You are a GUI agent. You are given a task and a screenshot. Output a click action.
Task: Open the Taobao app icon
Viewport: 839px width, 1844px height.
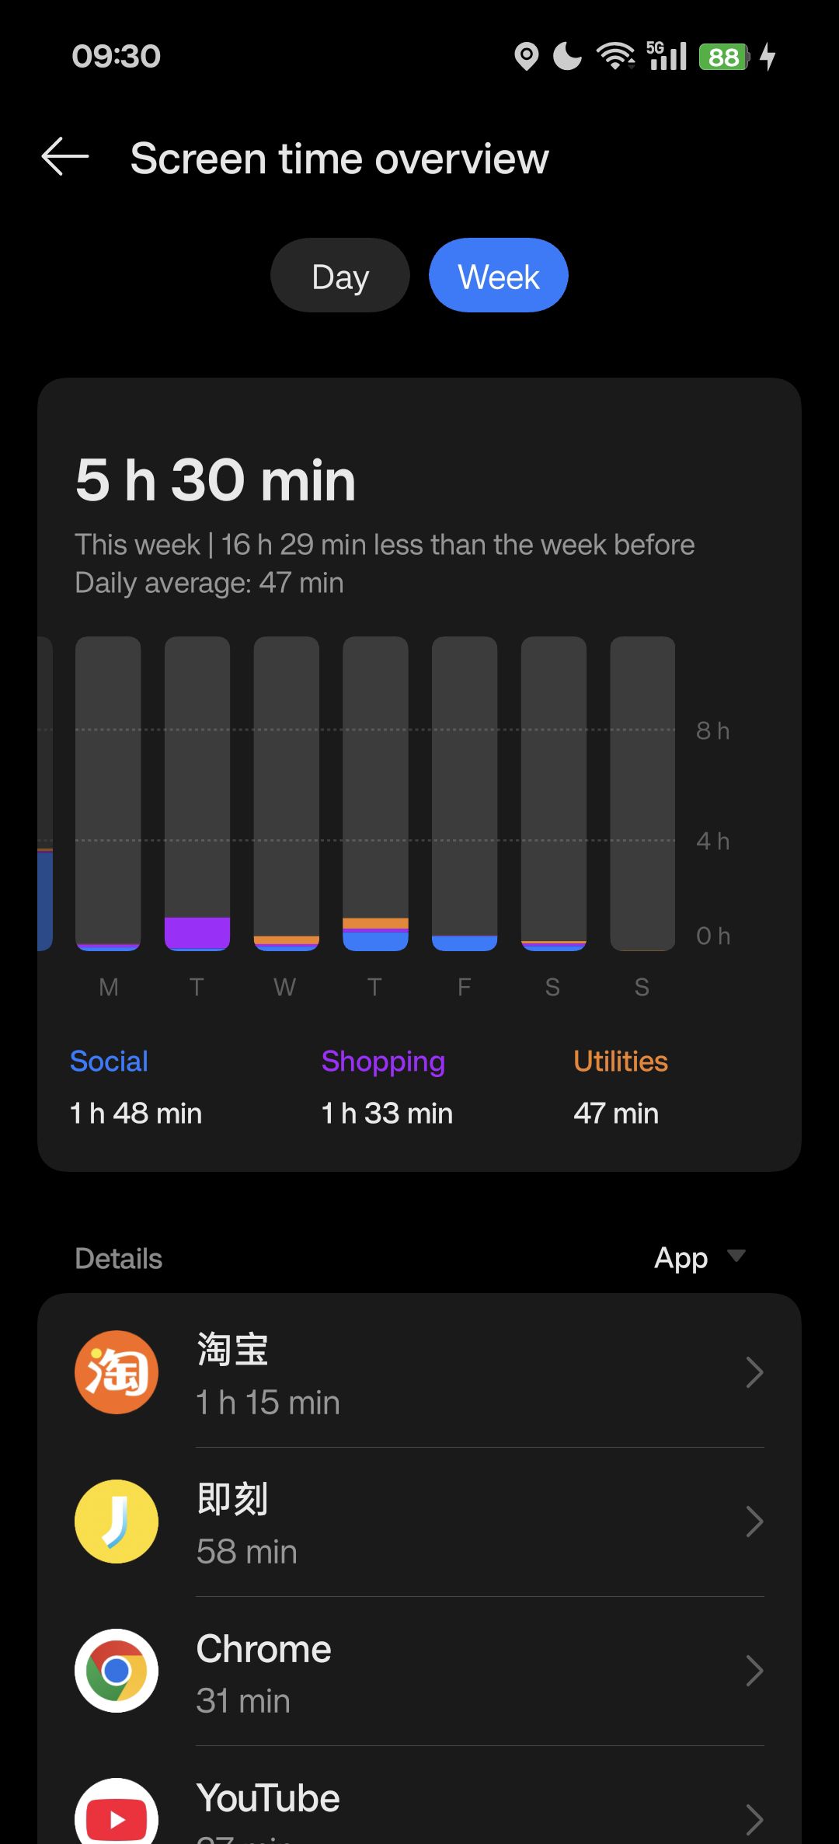117,1372
